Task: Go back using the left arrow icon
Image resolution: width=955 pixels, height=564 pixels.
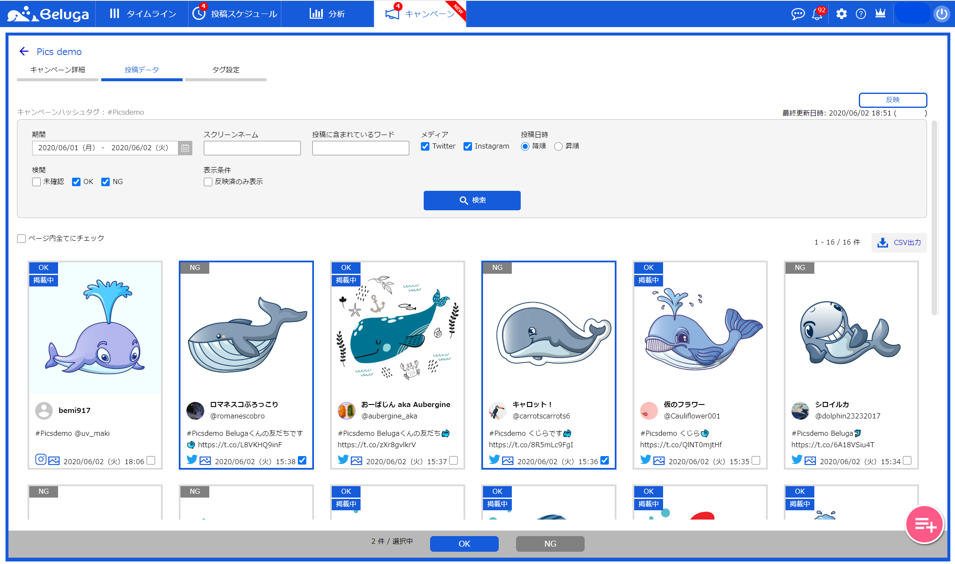Action: pos(24,52)
